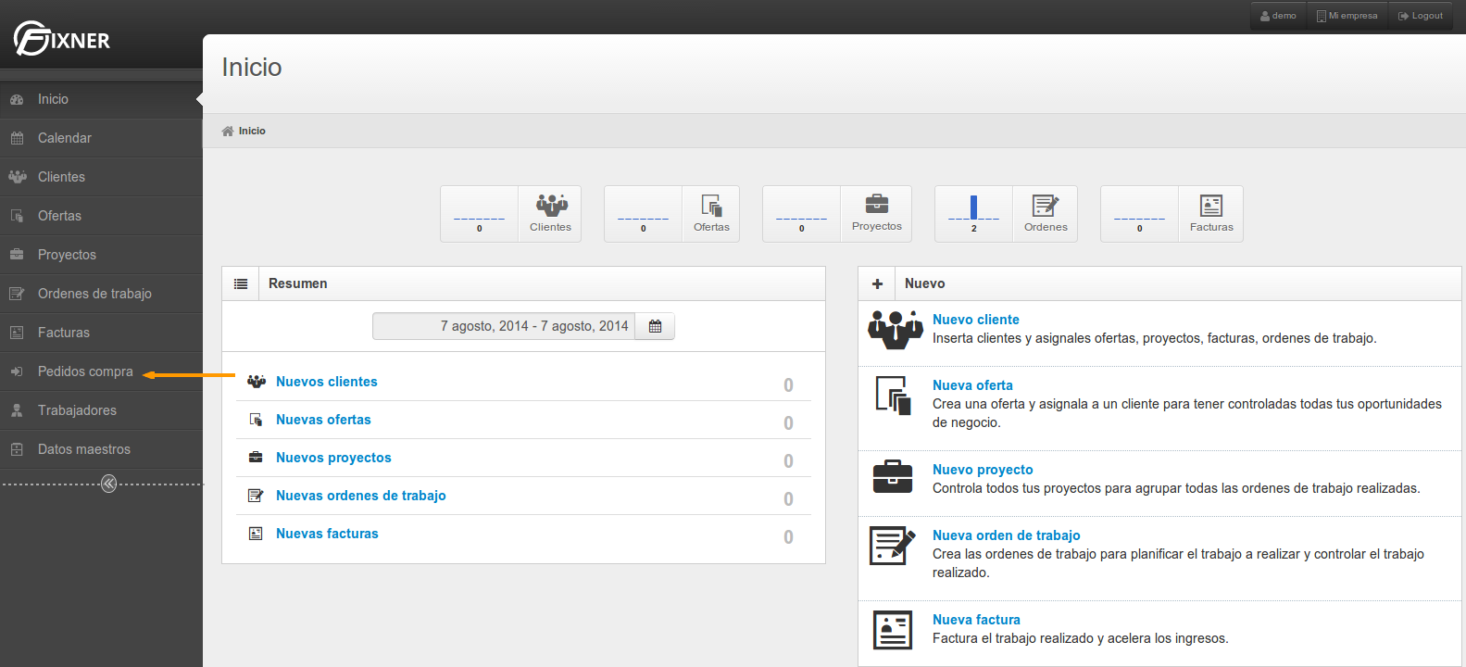The height and width of the screenshot is (667, 1466).
Task: Click Nuevas ordenes de trabajo summary link
Action: (x=360, y=496)
